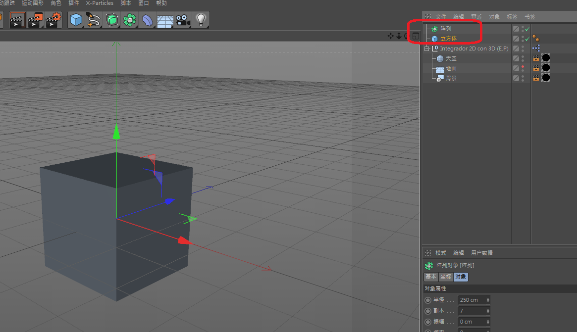Viewport: 577px width, 332px height.
Task: Toggle the green enable checkmark on 阵列
Action: point(527,29)
